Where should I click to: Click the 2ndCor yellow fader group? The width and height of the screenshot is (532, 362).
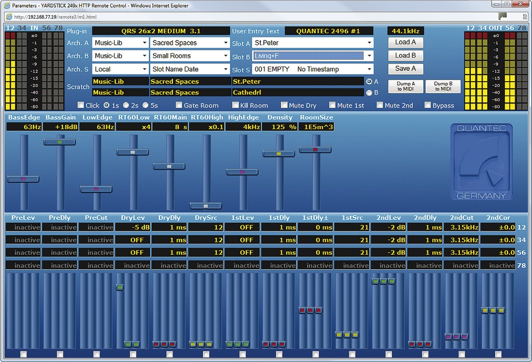click(493, 310)
